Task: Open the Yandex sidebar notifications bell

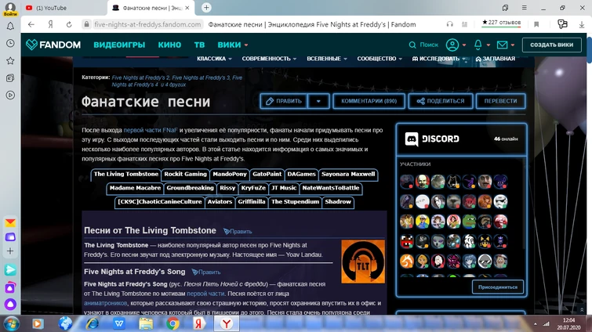Action: [x=10, y=26]
